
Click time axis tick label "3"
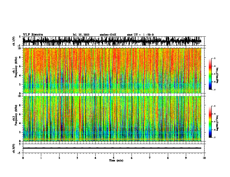[x=77, y=158]
